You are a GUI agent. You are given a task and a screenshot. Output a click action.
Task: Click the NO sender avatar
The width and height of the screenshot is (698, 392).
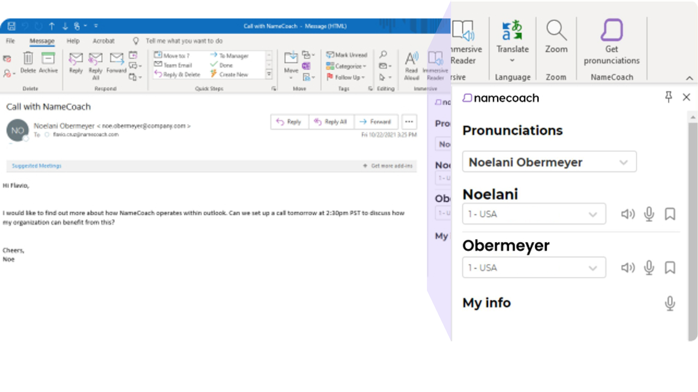[17, 130]
